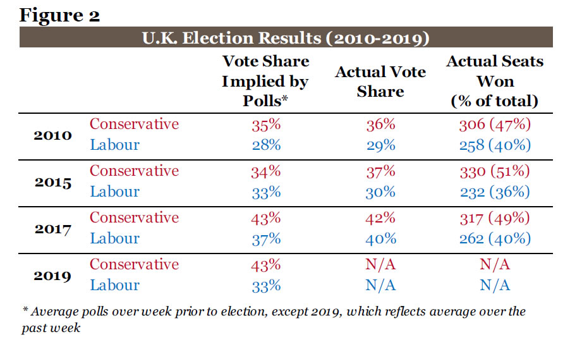The width and height of the screenshot is (570, 342).
Task: Click the 2010 year row label
Action: click(52, 136)
